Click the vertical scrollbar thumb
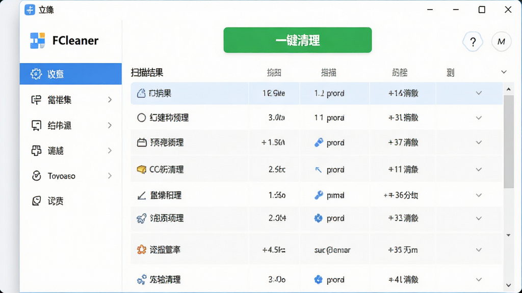 click(x=508, y=142)
